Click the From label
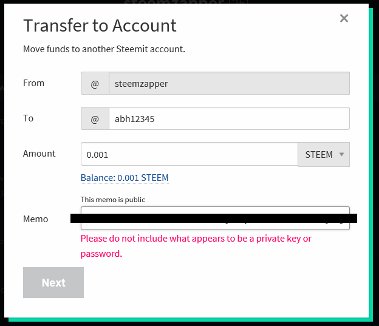The width and height of the screenshot is (379, 326). tap(33, 83)
